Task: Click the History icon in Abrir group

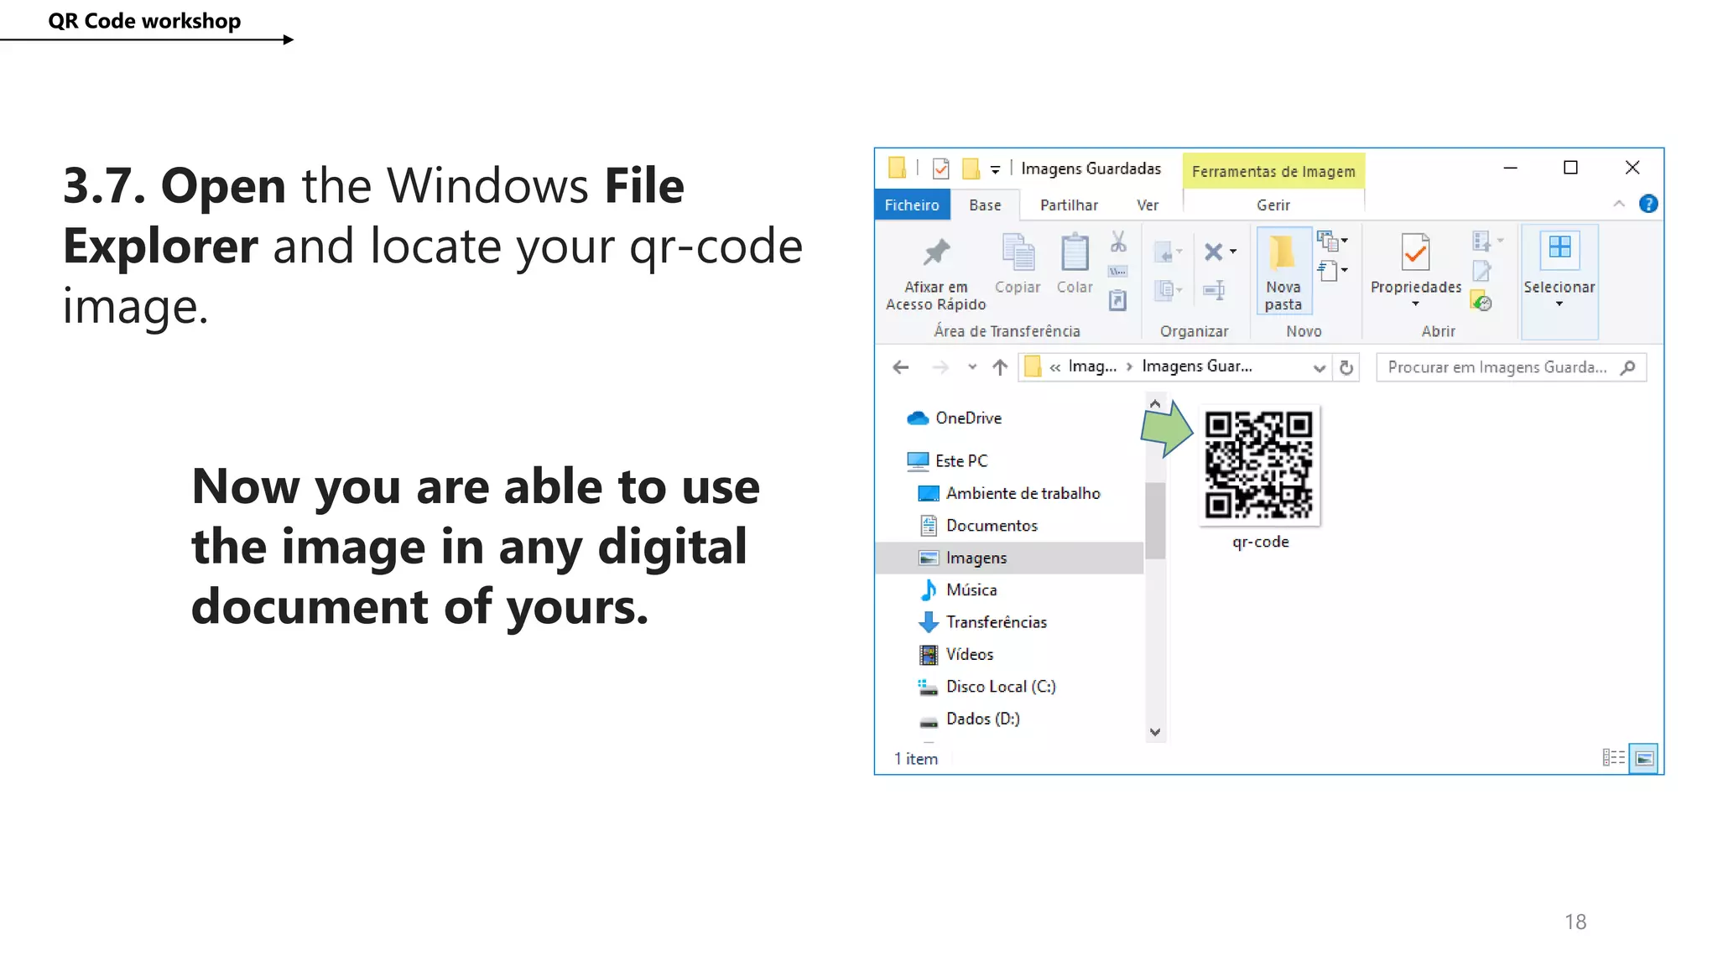Action: [1481, 301]
